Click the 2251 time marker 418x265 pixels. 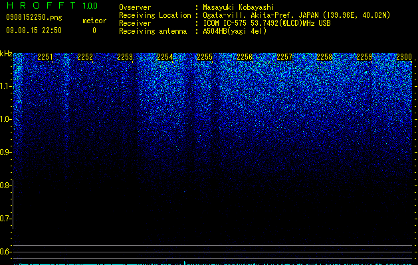coord(45,57)
